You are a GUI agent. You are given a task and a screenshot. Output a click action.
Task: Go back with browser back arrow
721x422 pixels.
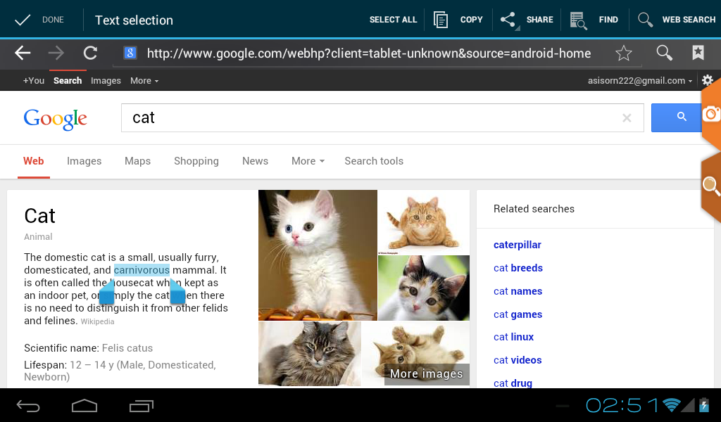tap(23, 53)
